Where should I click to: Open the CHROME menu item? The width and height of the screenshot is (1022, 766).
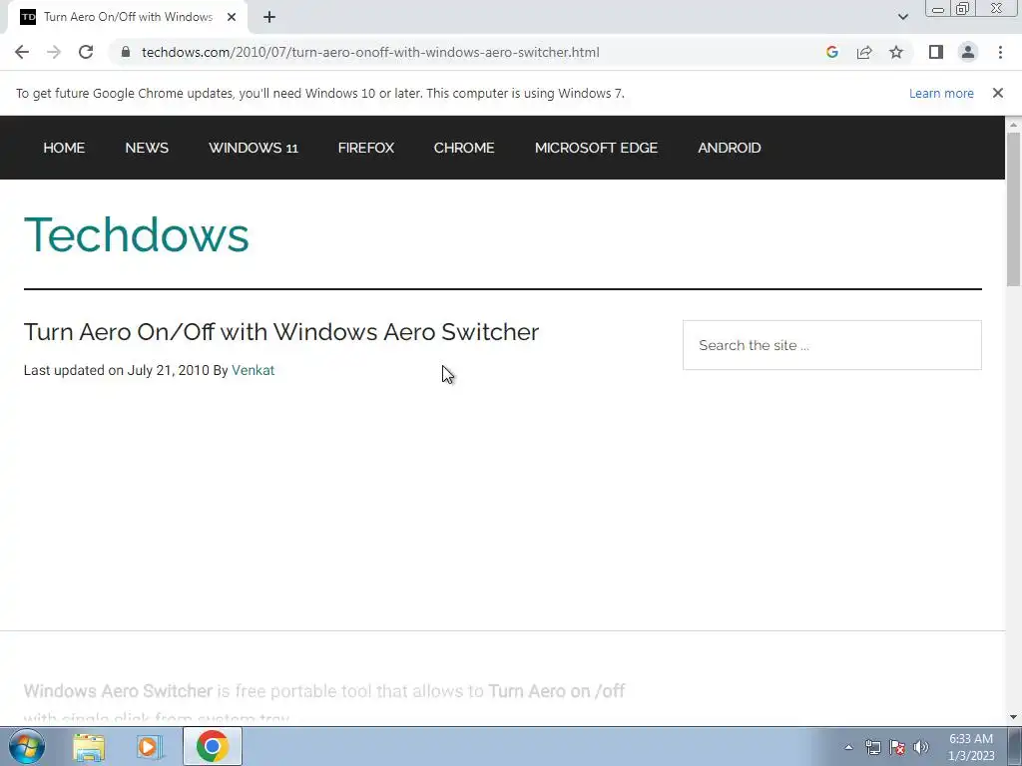click(x=464, y=148)
